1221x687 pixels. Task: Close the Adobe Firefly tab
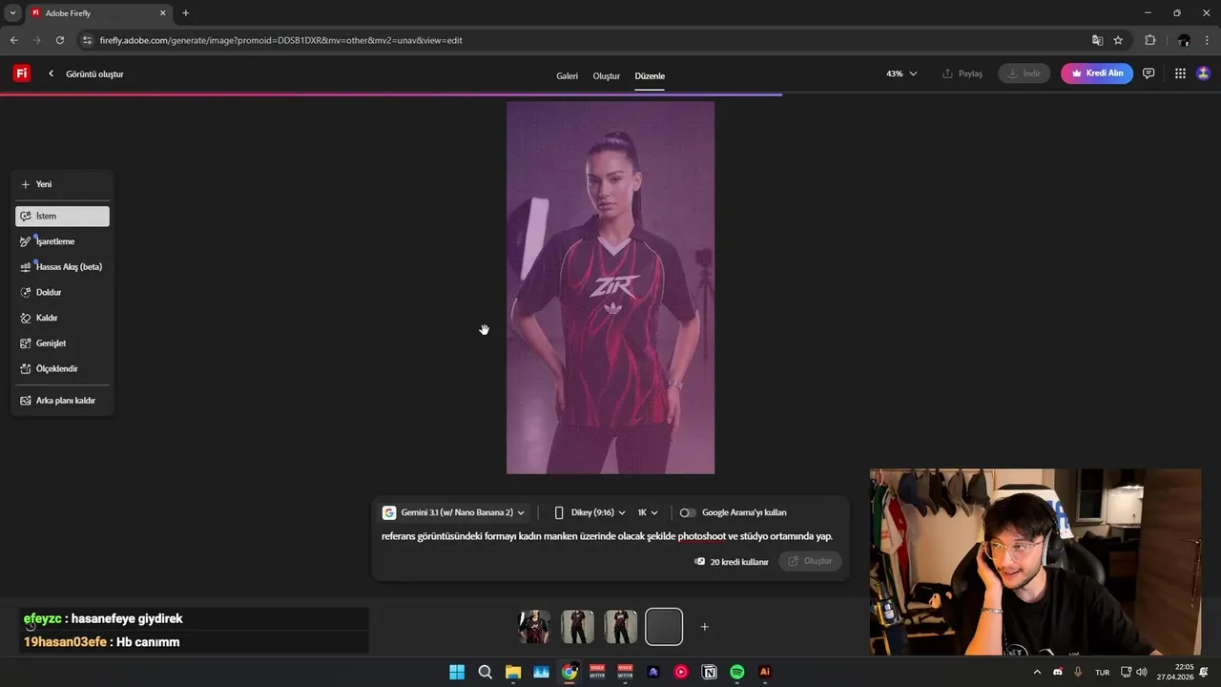click(x=163, y=13)
